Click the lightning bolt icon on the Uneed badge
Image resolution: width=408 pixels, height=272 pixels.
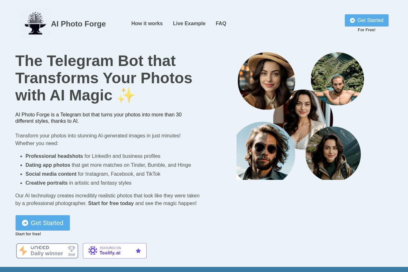(x=23, y=251)
